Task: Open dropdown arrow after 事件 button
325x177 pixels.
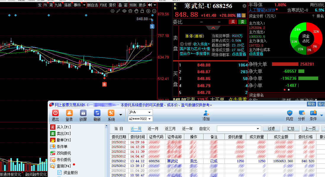Action: (x=84, y=5)
